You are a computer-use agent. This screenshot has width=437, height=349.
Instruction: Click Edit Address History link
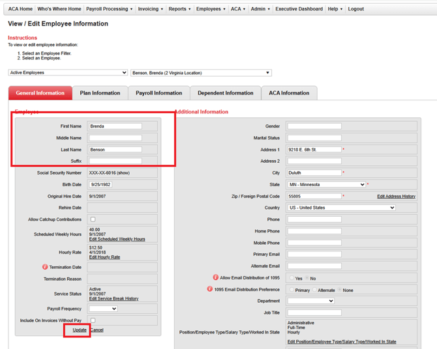(x=396, y=197)
